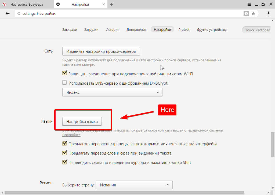Open downloads with the arrow icon
Screen dimensions: 275x195
[268, 13]
